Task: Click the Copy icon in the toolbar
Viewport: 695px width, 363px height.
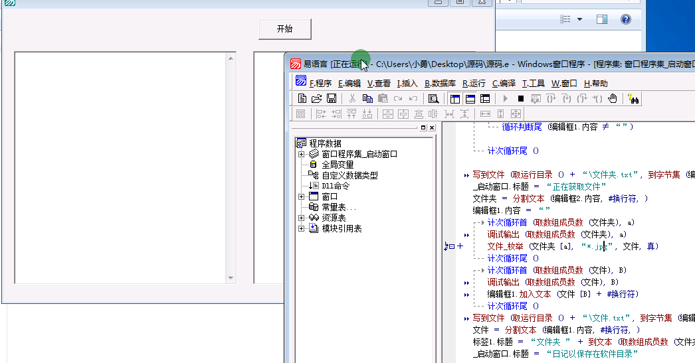Action: (x=367, y=98)
